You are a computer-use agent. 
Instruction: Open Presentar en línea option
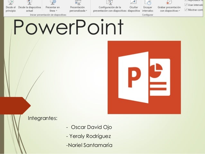(53, 6)
